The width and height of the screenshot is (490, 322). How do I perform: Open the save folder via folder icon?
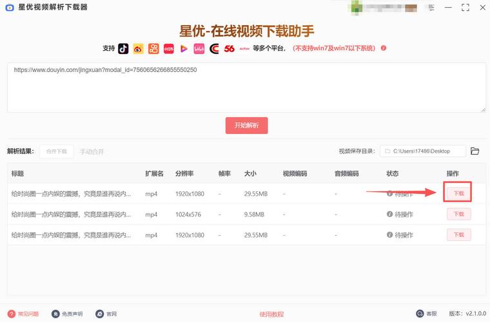pyautogui.click(x=475, y=151)
